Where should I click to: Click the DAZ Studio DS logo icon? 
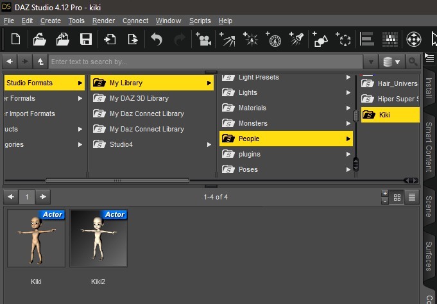click(6, 7)
